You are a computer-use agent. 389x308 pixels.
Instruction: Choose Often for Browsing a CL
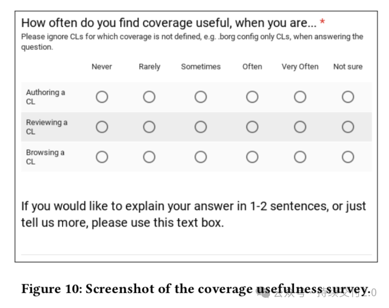coord(252,157)
